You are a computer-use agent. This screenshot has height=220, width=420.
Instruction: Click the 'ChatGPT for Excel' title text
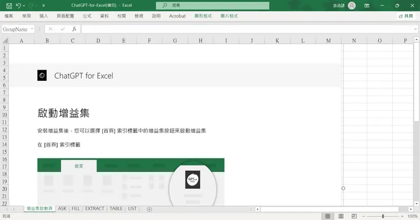pos(83,76)
